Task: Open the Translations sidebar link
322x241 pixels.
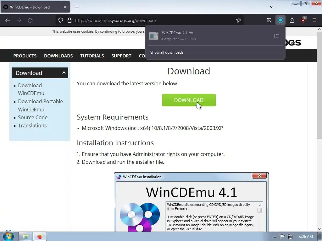Action: (32, 126)
